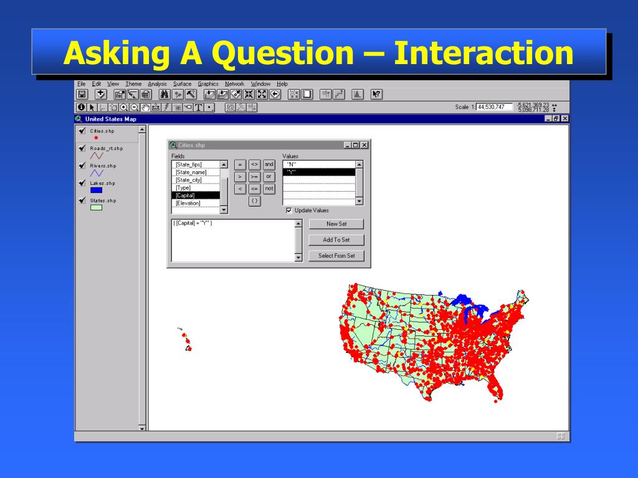Toggle States.shp theme visibility checkbox
Screen dimensions: 638x478
tap(82, 201)
